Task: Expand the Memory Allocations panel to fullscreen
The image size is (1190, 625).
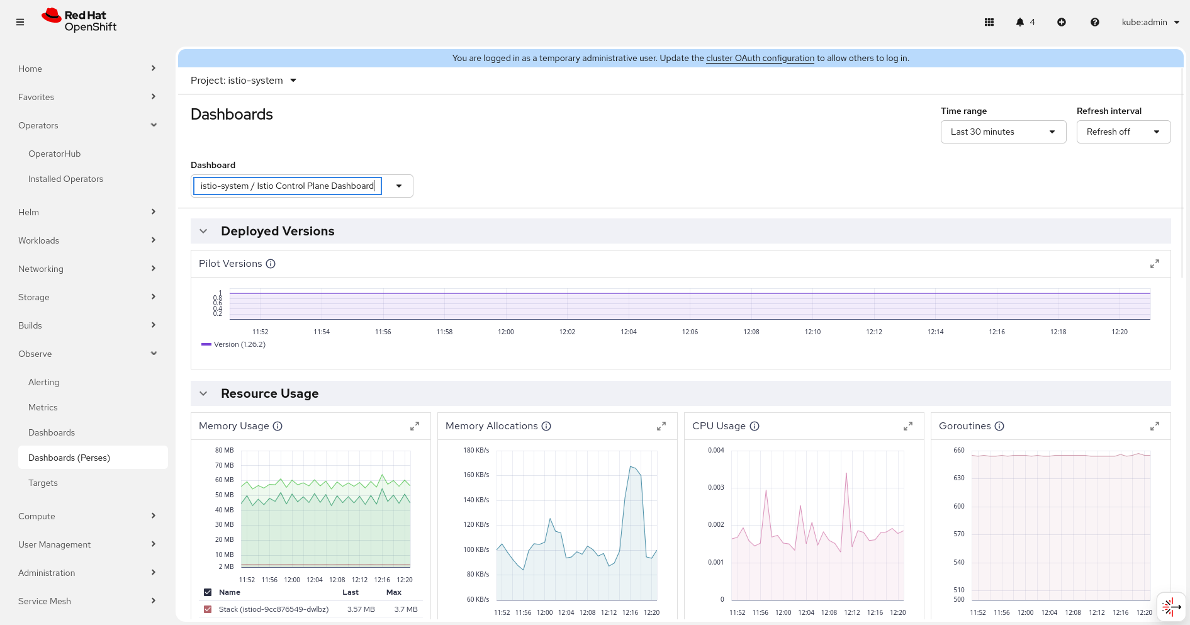Action: pos(661,426)
